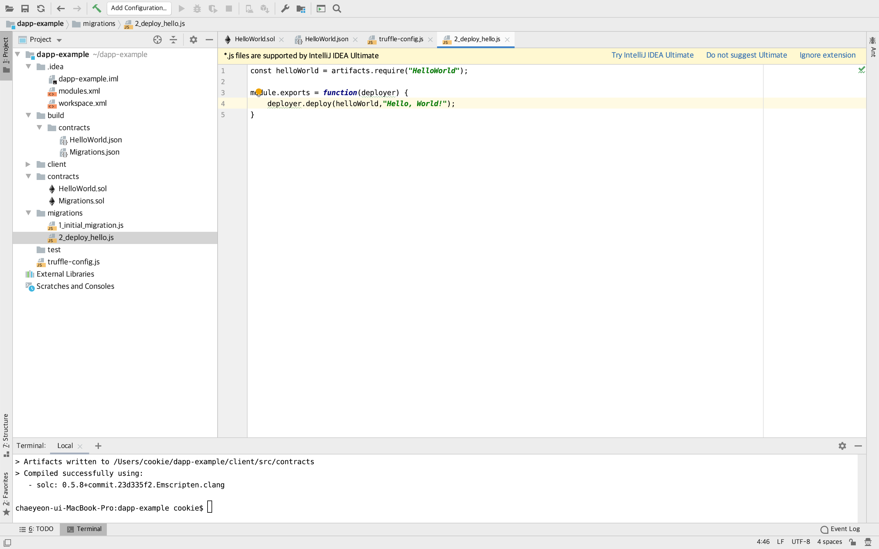Click the Ignore extension link

[x=827, y=55]
